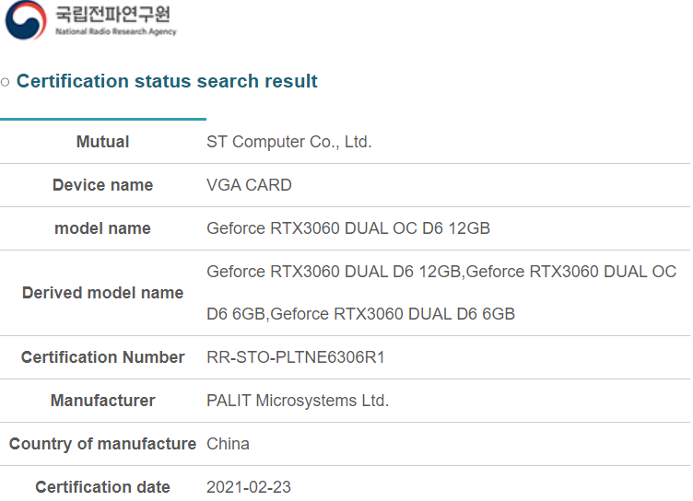Select the model name label
Screen dimensions: 693x501
pyautogui.click(x=102, y=228)
